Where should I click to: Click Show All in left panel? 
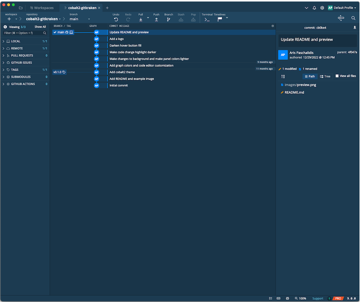tap(40, 27)
